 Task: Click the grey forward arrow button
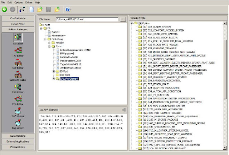point(13,9)
